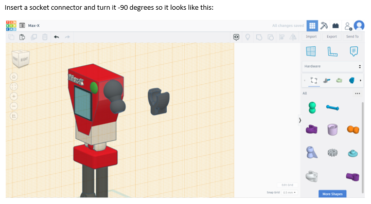
Task: Open the designs list icon beside Max-X
Action: 22,26
